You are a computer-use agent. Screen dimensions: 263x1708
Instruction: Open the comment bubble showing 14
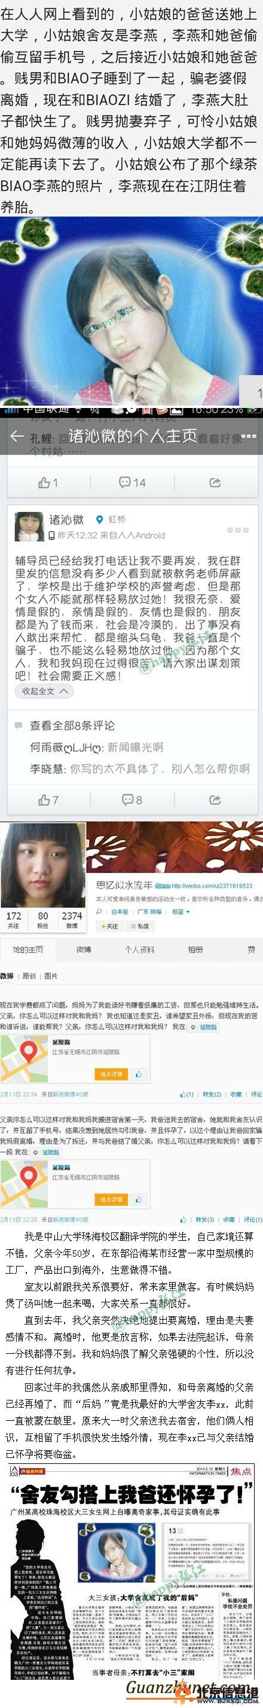132,482
